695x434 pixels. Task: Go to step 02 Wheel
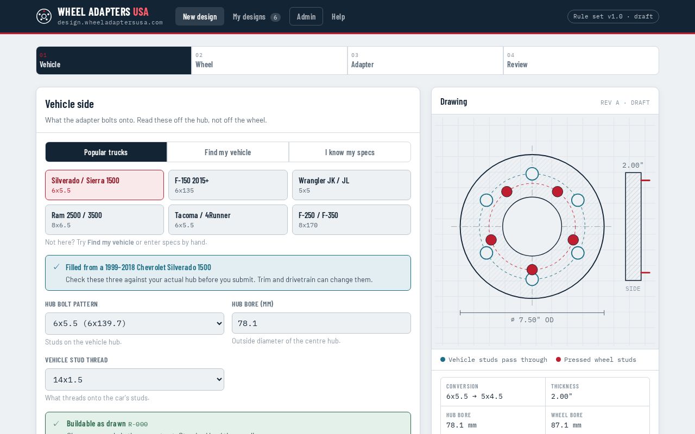click(270, 60)
